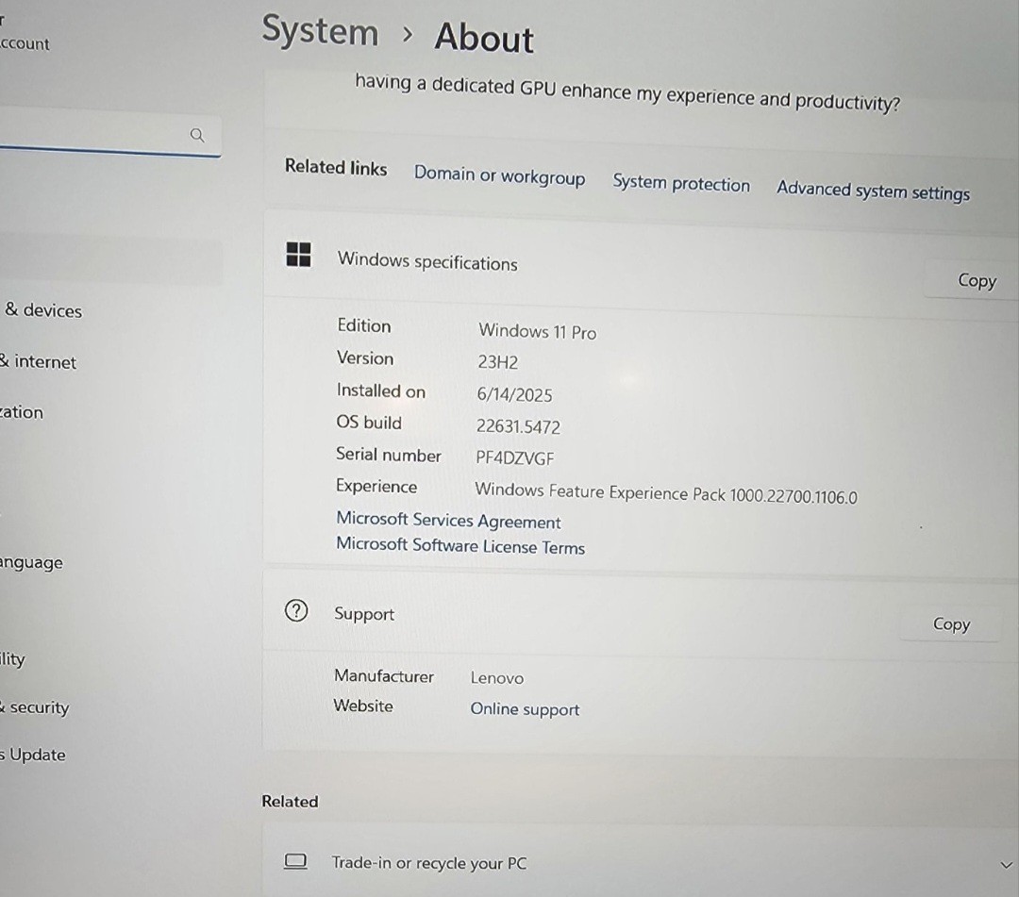Open the sidebar item ending in 'zation'
Image resolution: width=1019 pixels, height=897 pixels.
(22, 412)
